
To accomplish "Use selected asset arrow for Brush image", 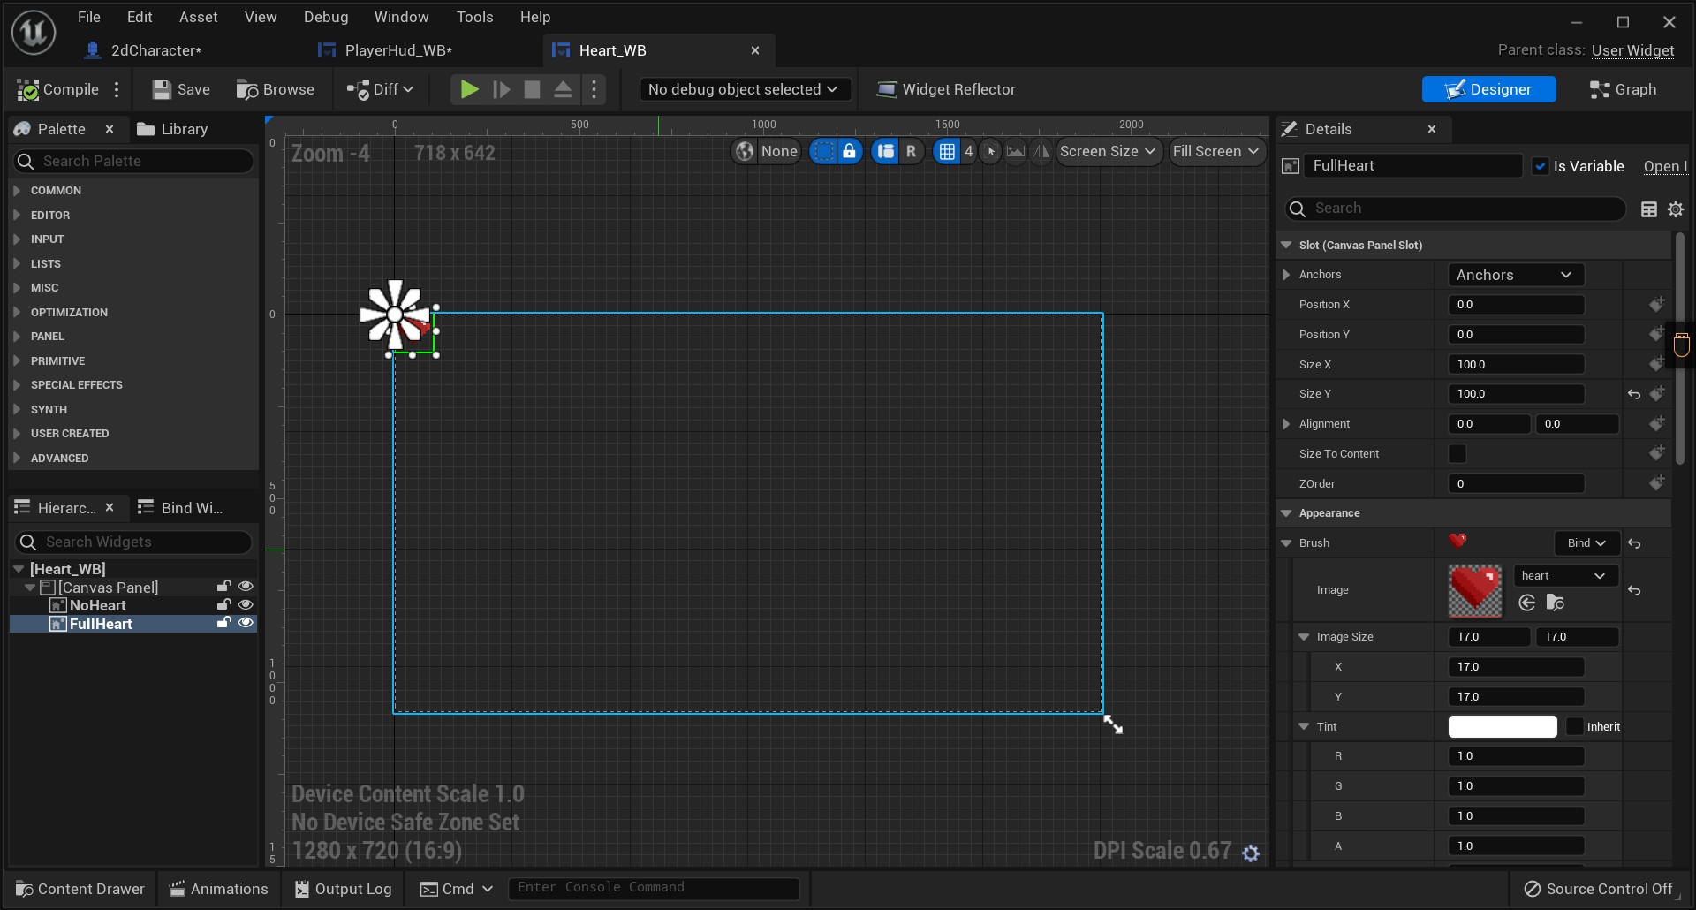I will click(1527, 603).
